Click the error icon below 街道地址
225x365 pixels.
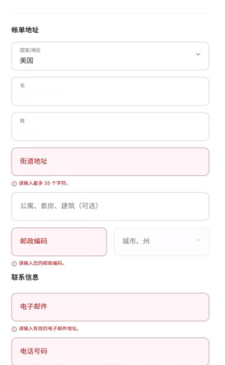(x=14, y=184)
